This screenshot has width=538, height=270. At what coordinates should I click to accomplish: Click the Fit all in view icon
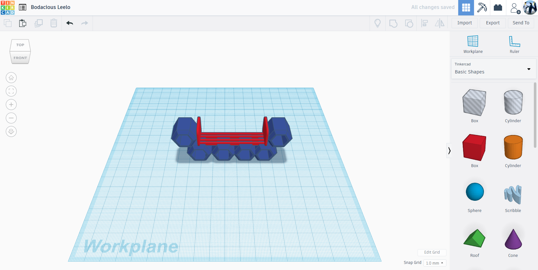tap(11, 91)
